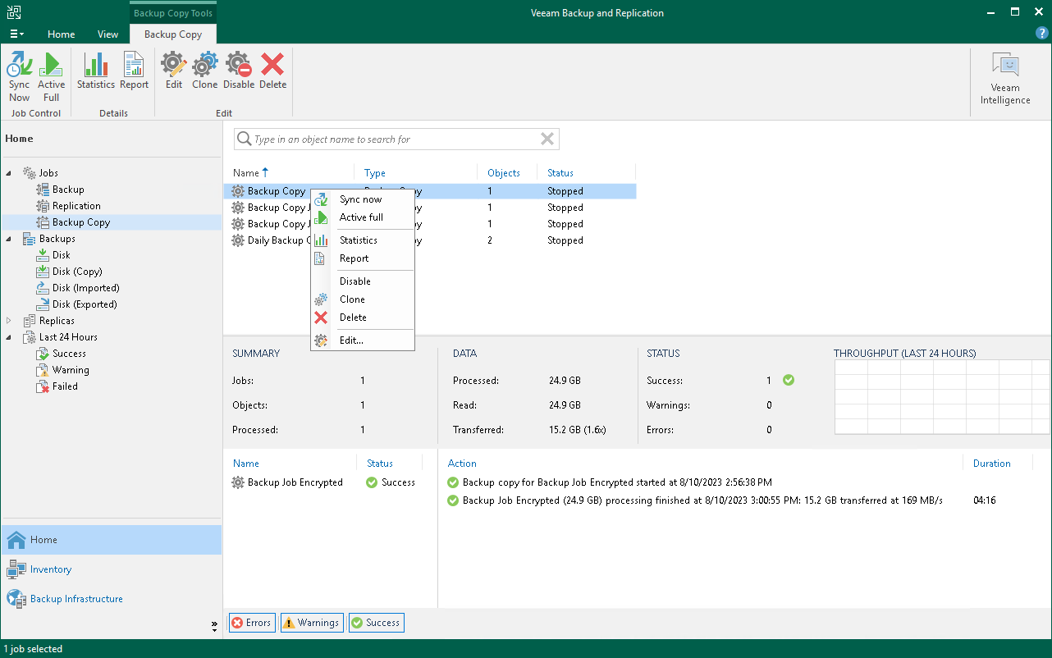Select Backup Job Encrypted in the session list

tap(295, 482)
